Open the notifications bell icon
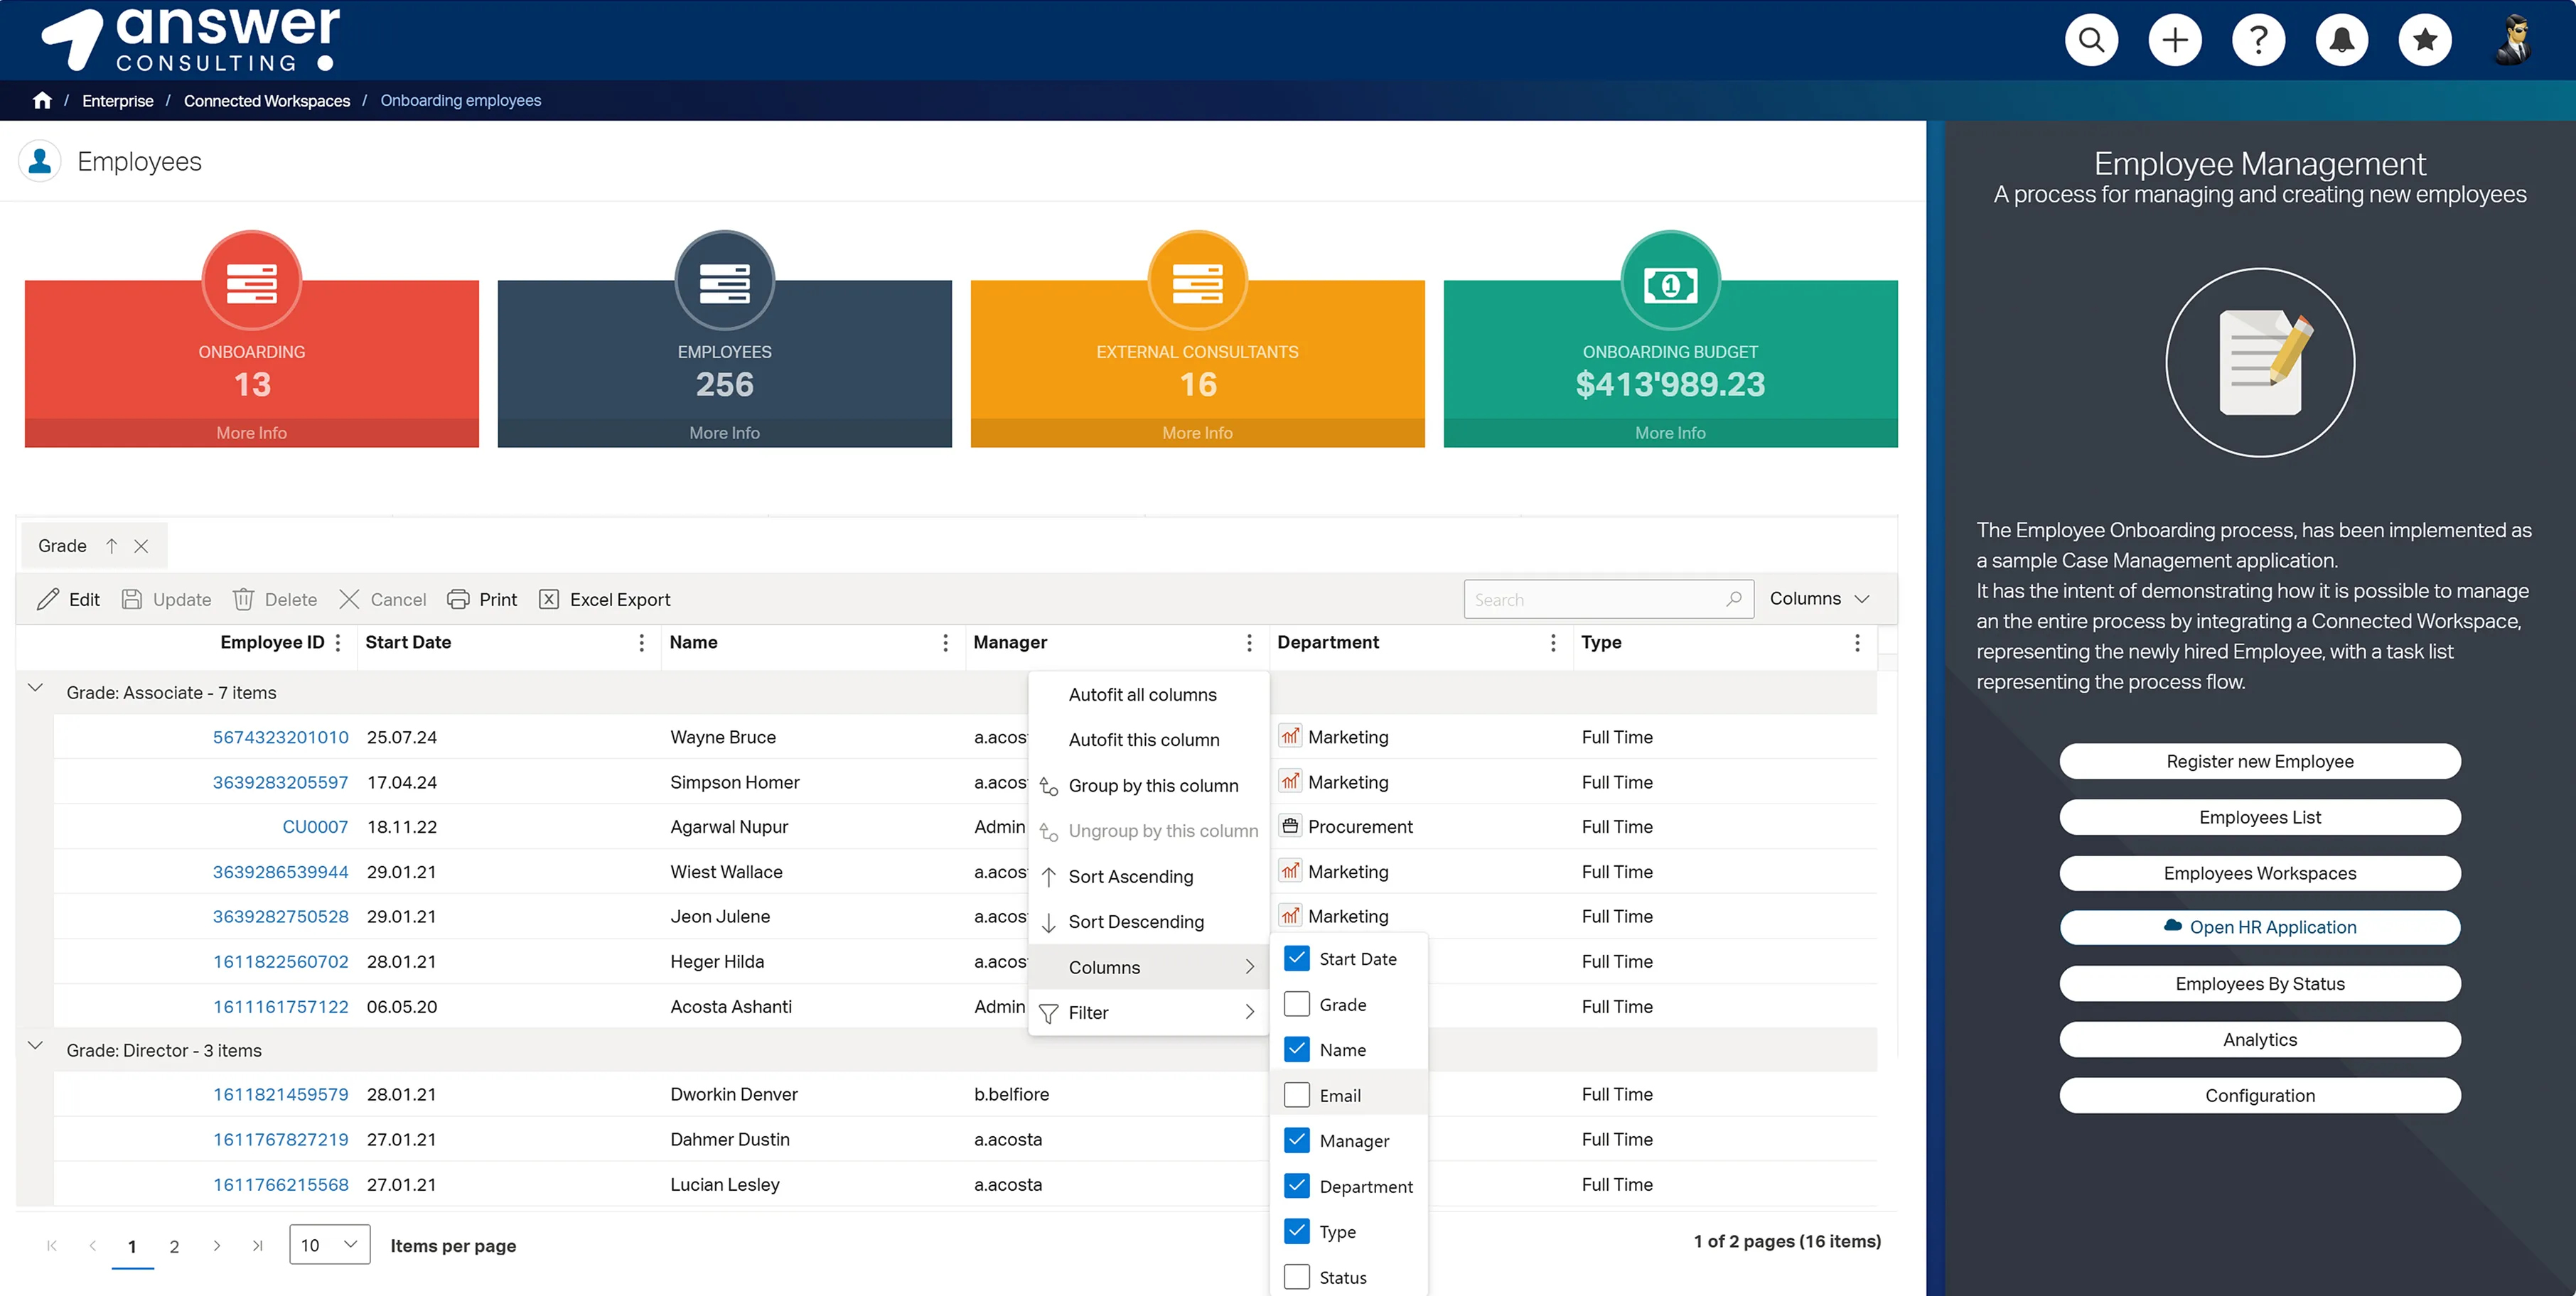 click(2342, 39)
